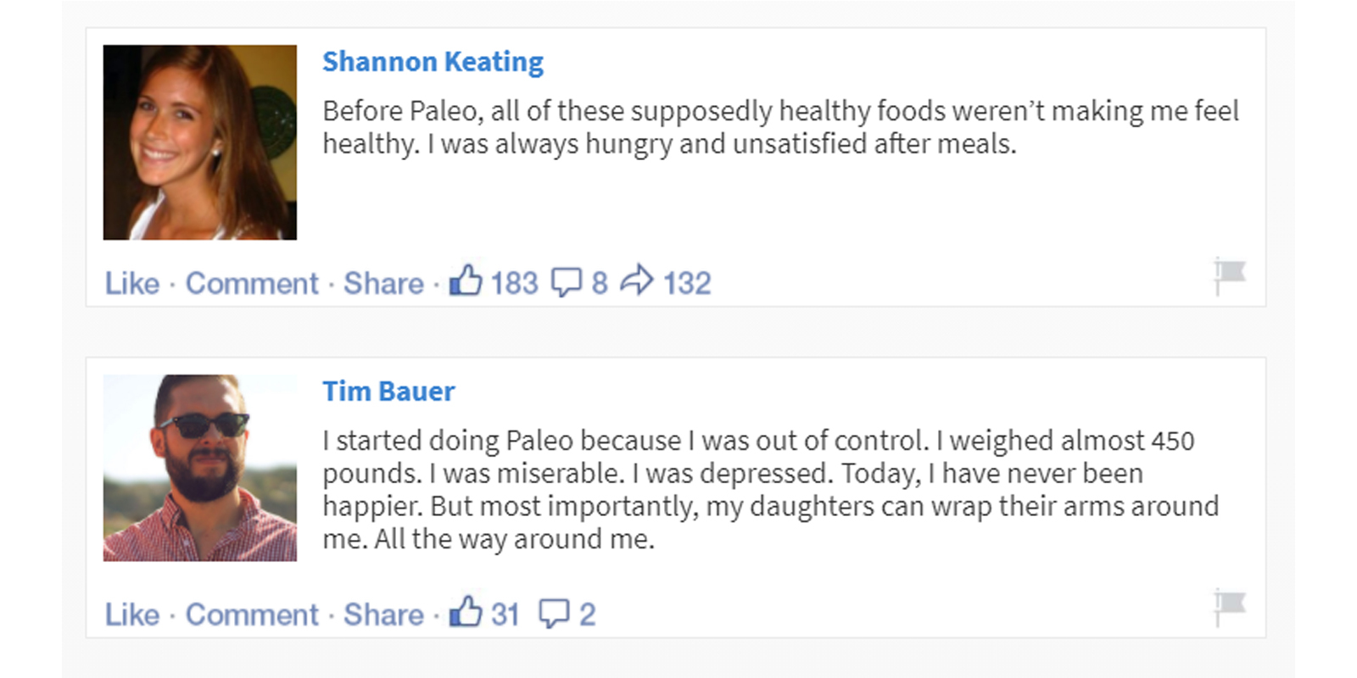Share Tim Bauer's post
This screenshot has height=678, width=1357.
tap(383, 614)
